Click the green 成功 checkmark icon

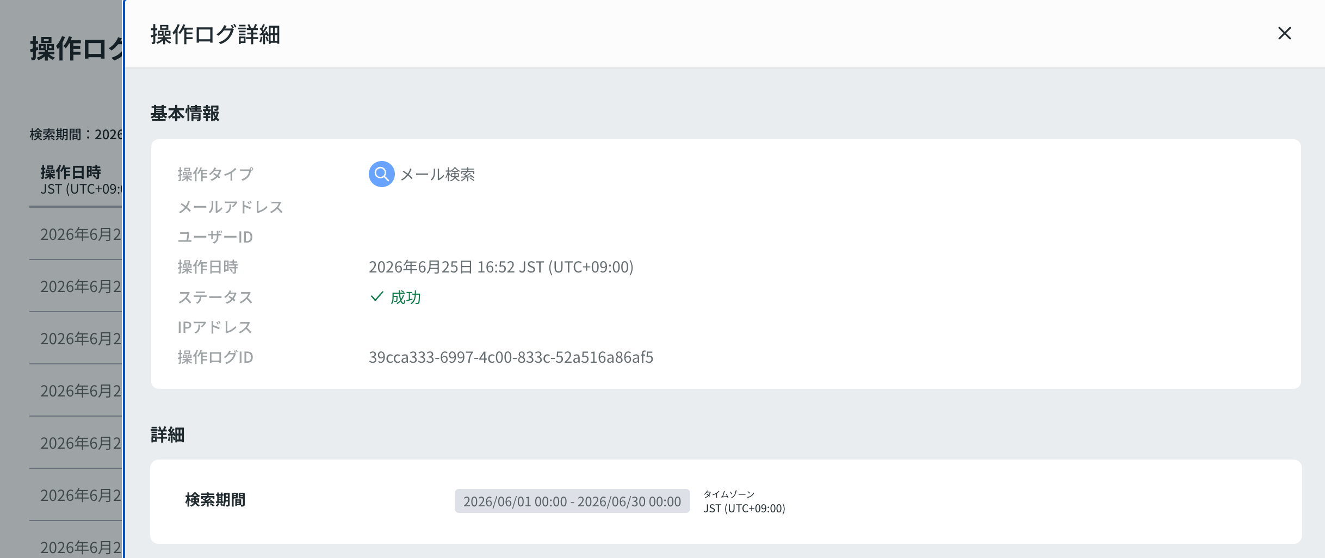point(376,296)
